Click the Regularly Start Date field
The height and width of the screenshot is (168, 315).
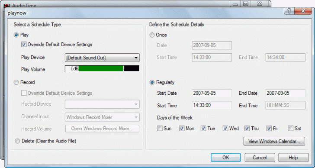[212, 93]
